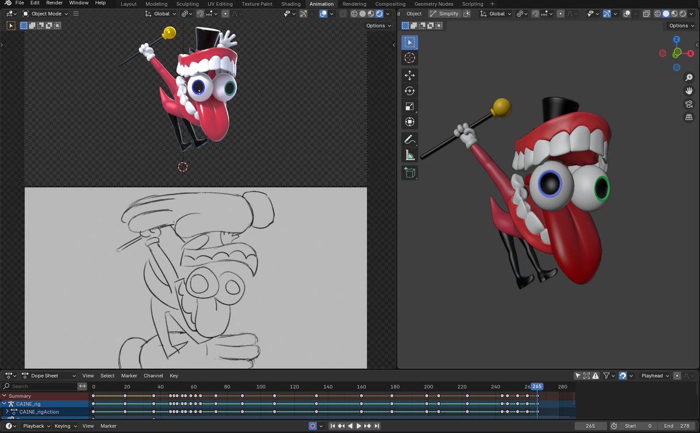The width and height of the screenshot is (700, 433).
Task: Jump to the previous keyframe
Action: [341, 426]
